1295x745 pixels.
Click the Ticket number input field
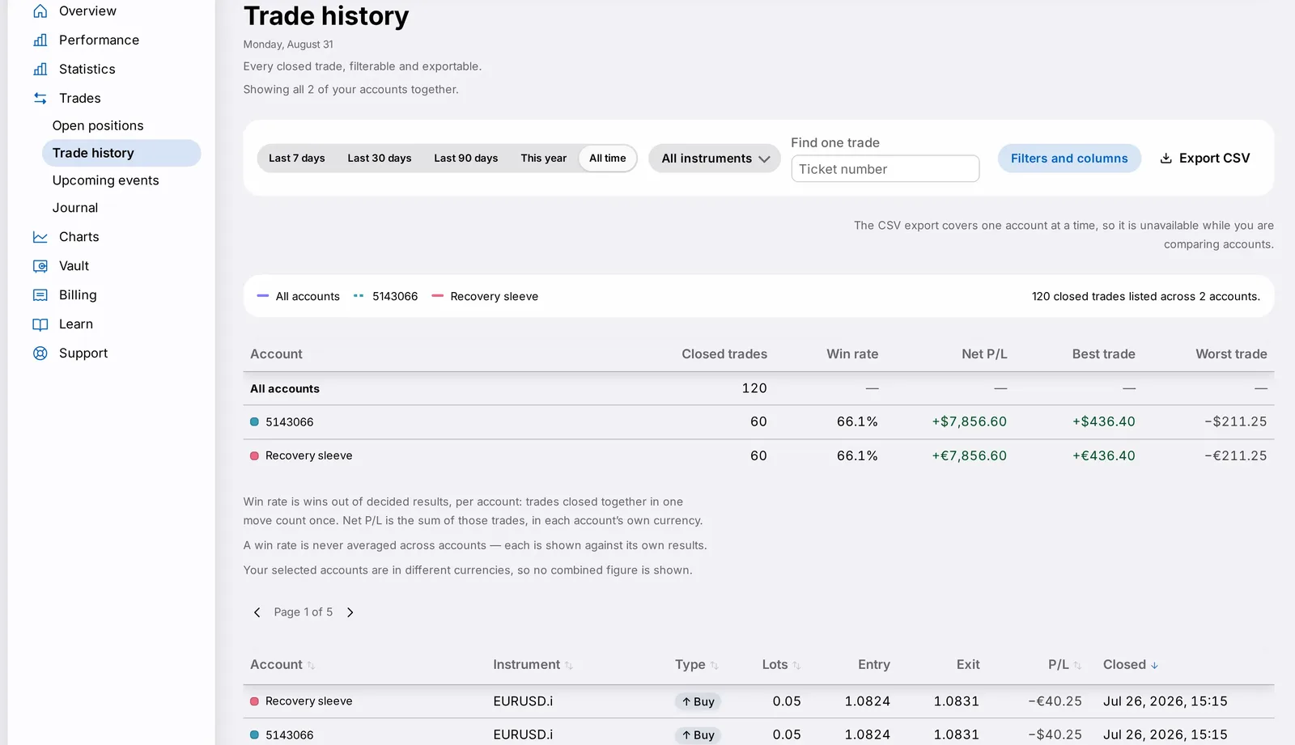(885, 169)
